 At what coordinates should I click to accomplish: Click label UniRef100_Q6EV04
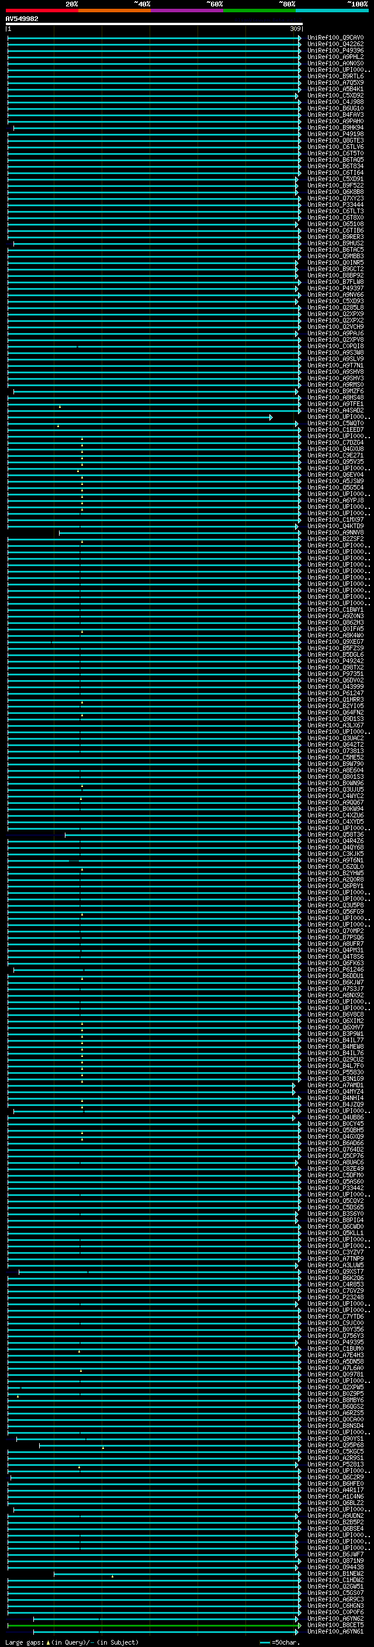(335, 474)
